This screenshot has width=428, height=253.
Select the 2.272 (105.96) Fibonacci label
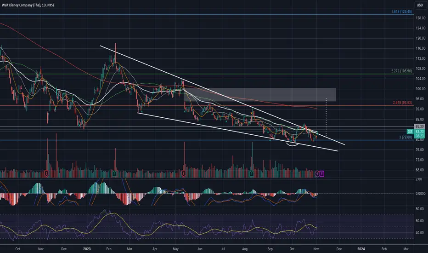click(401, 71)
